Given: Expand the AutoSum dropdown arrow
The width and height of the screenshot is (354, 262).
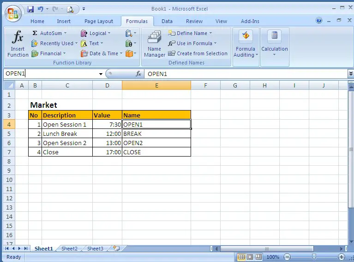Looking at the screenshot, I should 65,33.
